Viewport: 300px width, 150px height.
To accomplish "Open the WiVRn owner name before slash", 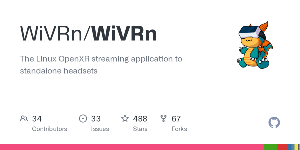I will (x=51, y=34).
